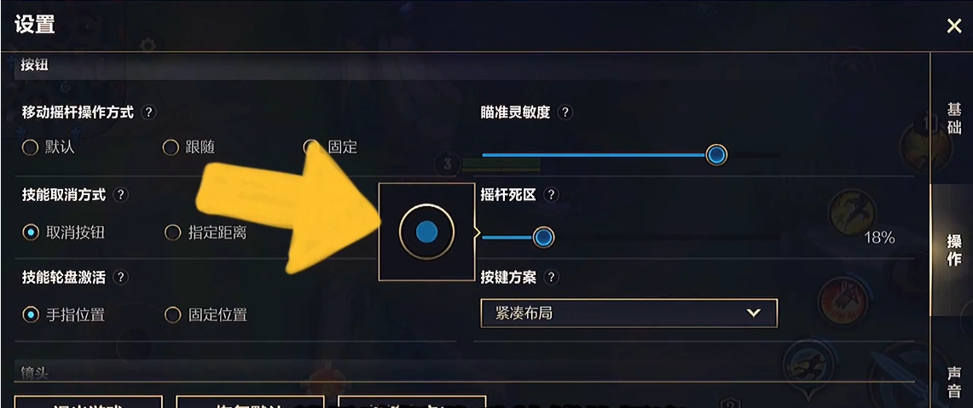Select 固定 joystick mode

330,147
